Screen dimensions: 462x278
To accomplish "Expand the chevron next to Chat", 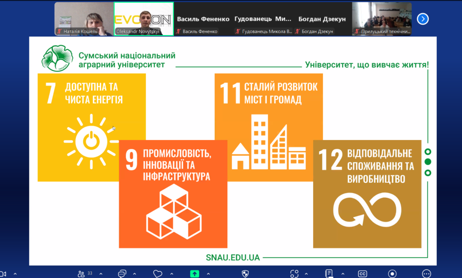I will (136, 273).
